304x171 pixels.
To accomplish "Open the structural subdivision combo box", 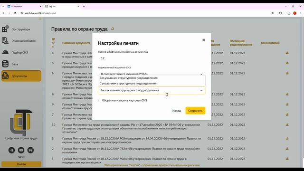I will tap(152, 90).
